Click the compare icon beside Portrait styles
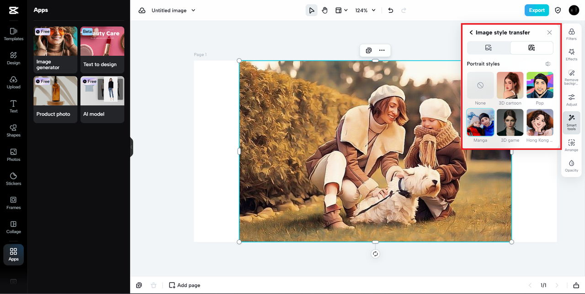The image size is (585, 294). (x=548, y=64)
